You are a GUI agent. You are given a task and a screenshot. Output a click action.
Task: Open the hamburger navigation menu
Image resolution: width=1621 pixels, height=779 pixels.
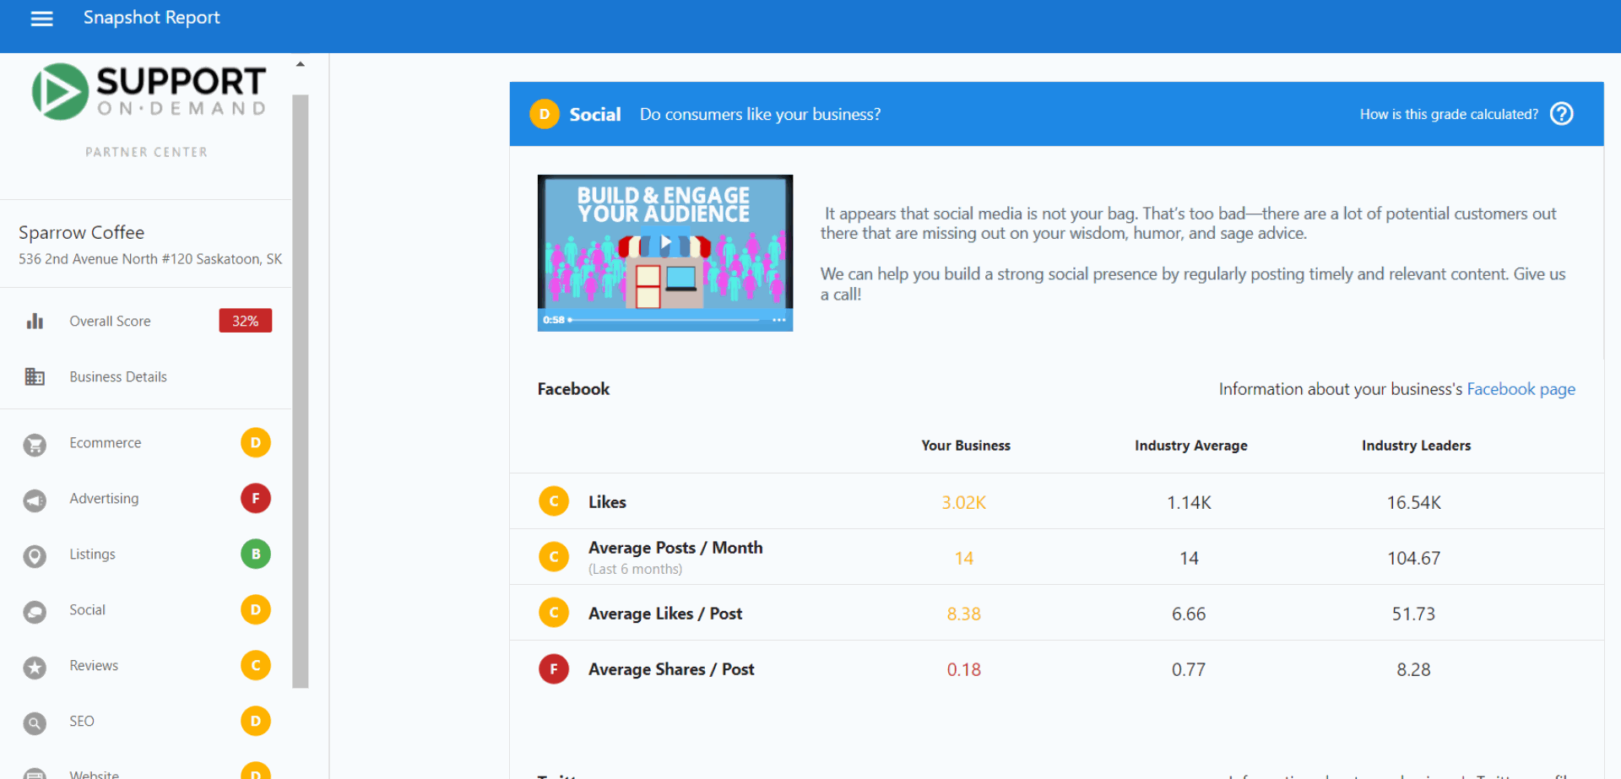pos(41,19)
